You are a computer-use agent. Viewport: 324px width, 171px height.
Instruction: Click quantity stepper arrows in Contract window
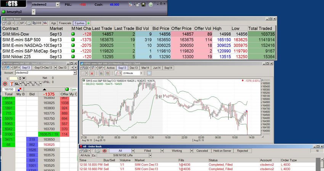pos(20,78)
